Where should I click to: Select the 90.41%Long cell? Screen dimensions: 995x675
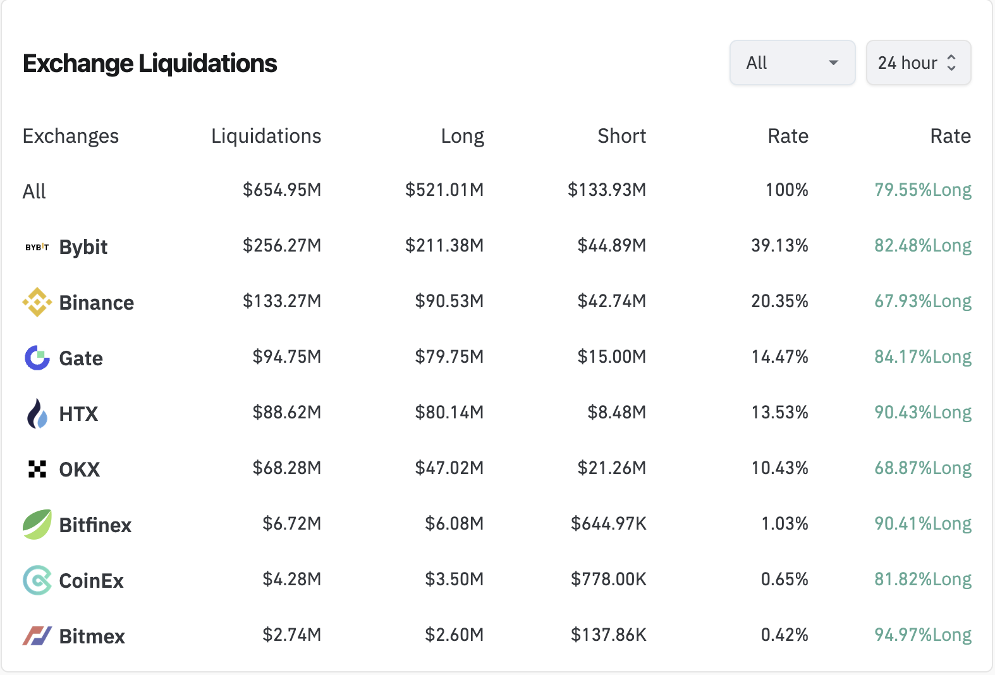[923, 523]
